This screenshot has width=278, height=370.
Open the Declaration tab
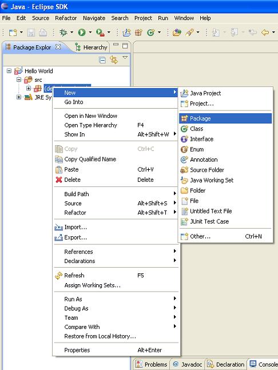click(226, 364)
